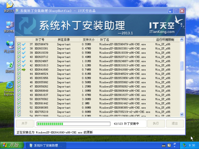Sort by 文件大小 column header
Viewport: 199px width, 149px height.
click(x=89, y=40)
